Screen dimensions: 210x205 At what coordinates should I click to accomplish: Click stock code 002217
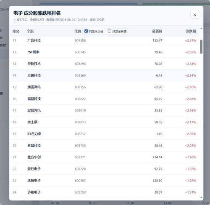point(80,134)
